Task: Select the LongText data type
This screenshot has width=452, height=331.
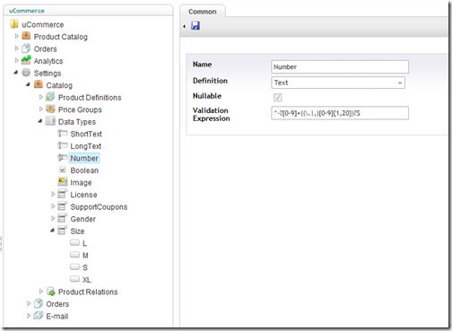Action: (86, 146)
